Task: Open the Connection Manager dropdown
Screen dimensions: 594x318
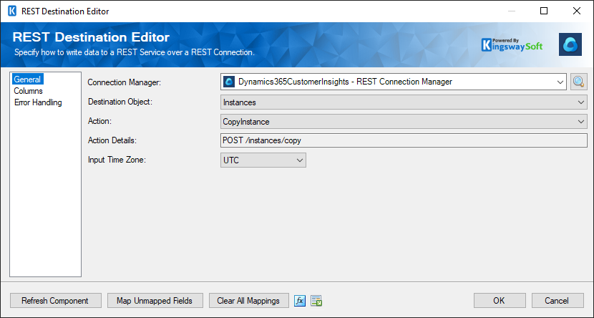Action: pos(394,82)
